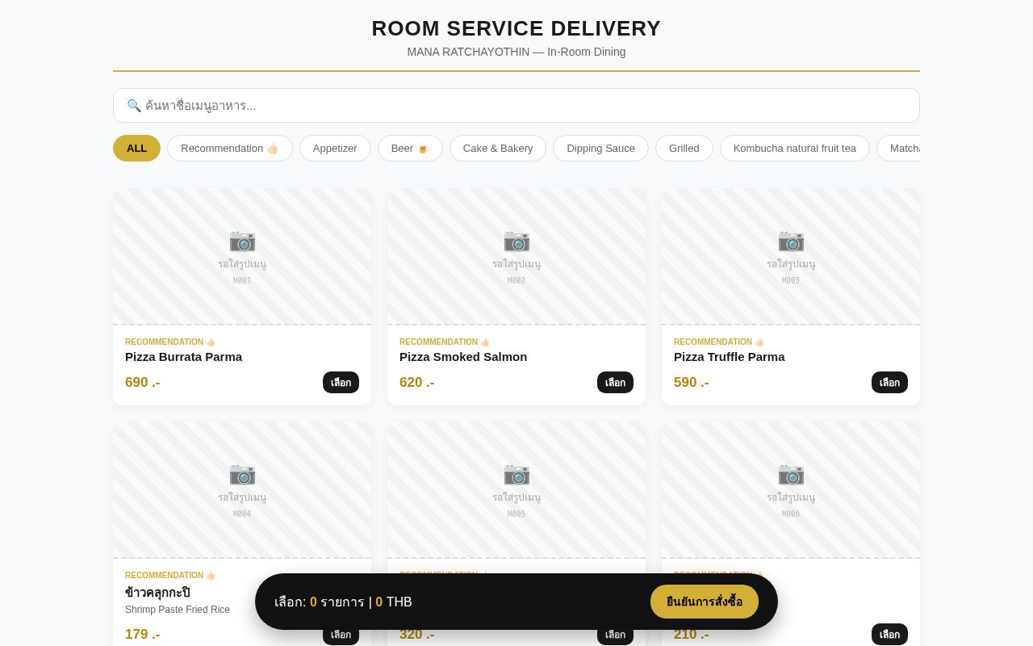
Task: Focus the menu search input field
Action: (516, 106)
